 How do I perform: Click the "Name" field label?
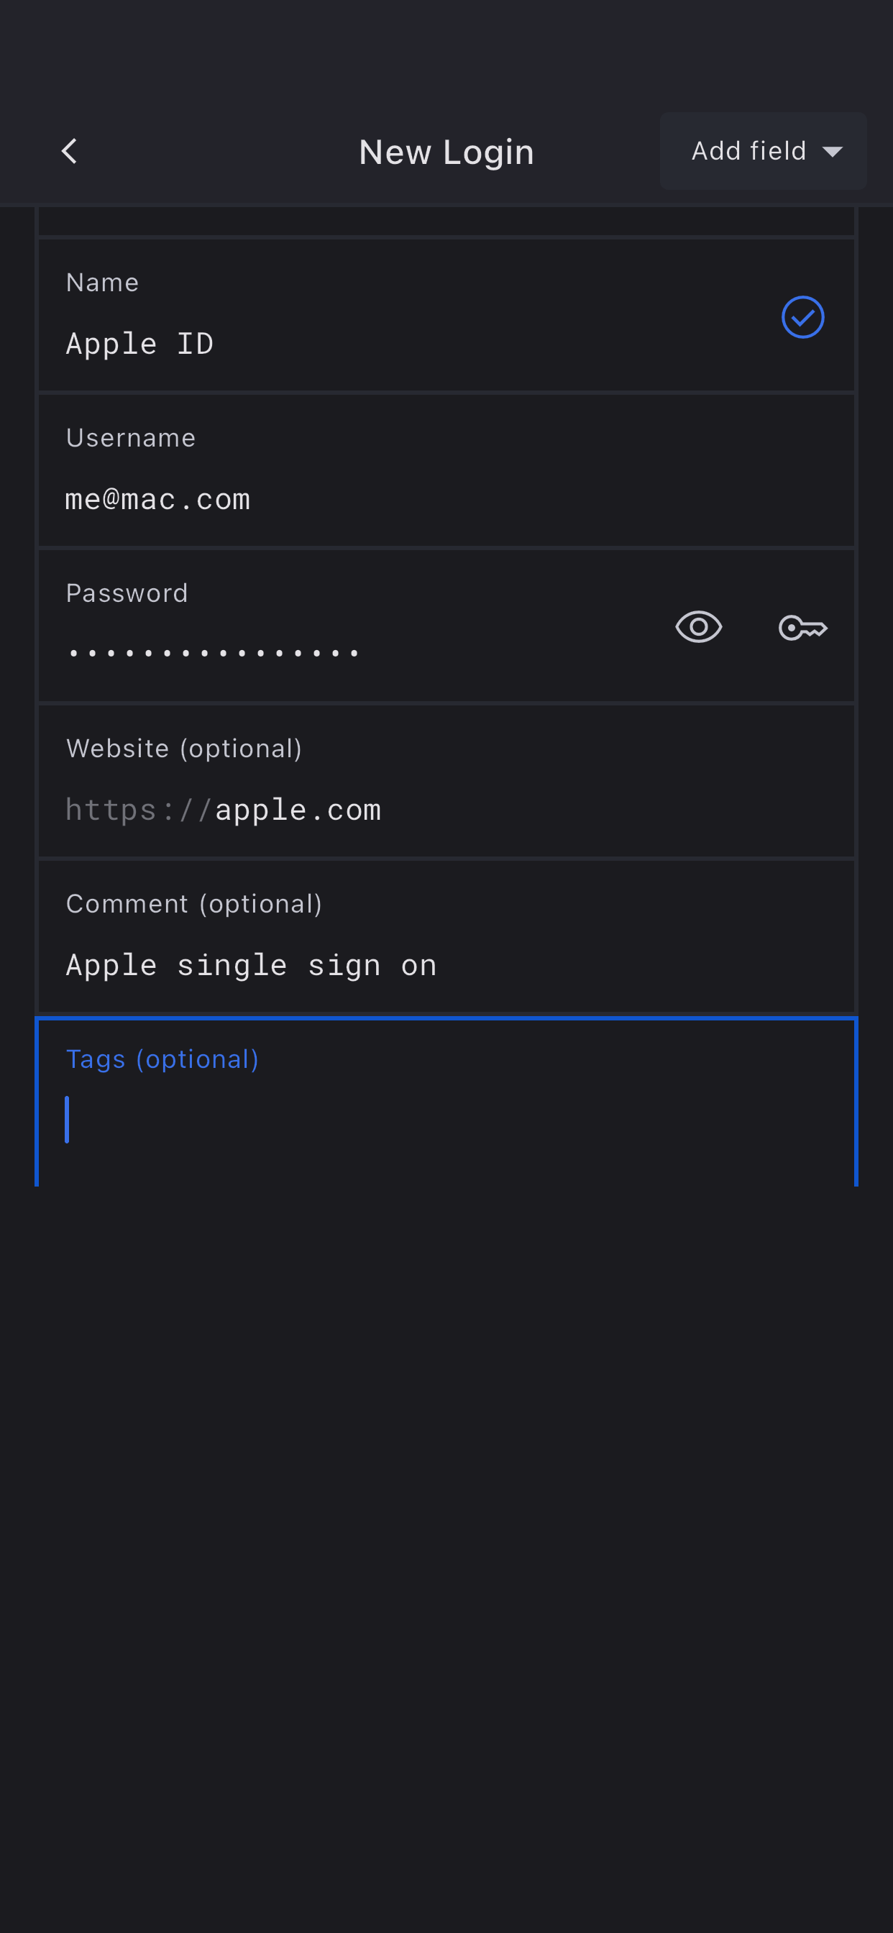(103, 283)
